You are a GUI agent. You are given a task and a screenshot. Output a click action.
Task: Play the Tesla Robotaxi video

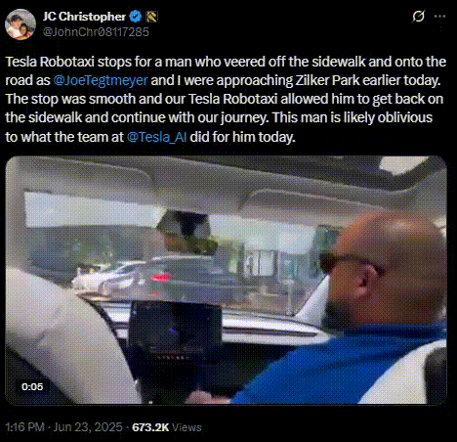point(226,281)
